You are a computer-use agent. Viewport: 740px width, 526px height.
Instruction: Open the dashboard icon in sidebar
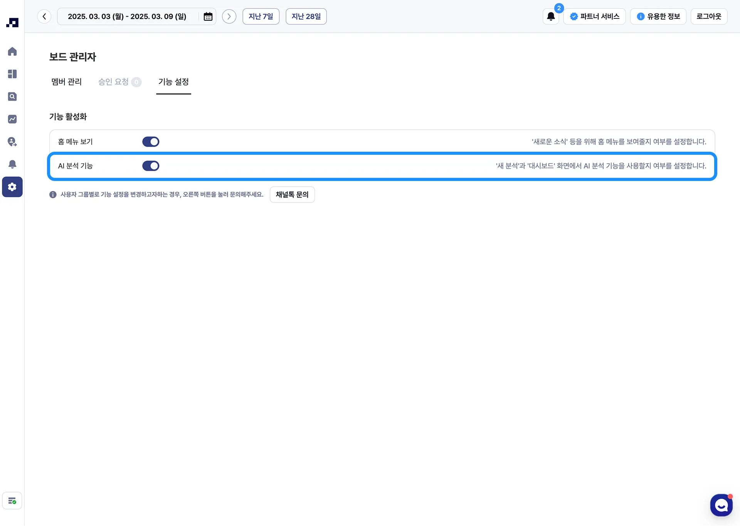[12, 74]
